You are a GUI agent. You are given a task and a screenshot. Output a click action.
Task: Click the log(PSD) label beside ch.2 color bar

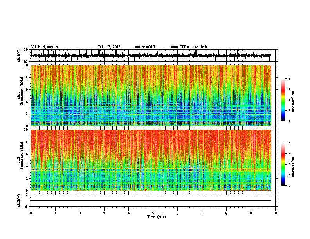click(x=293, y=166)
